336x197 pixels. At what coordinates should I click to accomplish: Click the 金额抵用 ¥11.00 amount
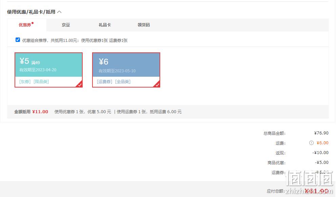[40, 112]
